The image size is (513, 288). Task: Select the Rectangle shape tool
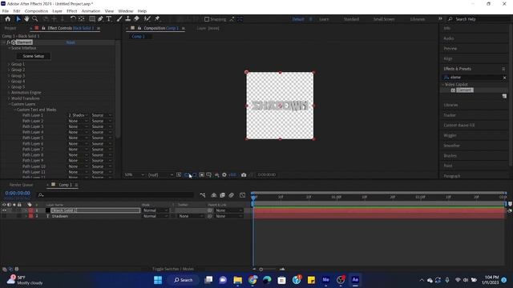[x=92, y=19]
